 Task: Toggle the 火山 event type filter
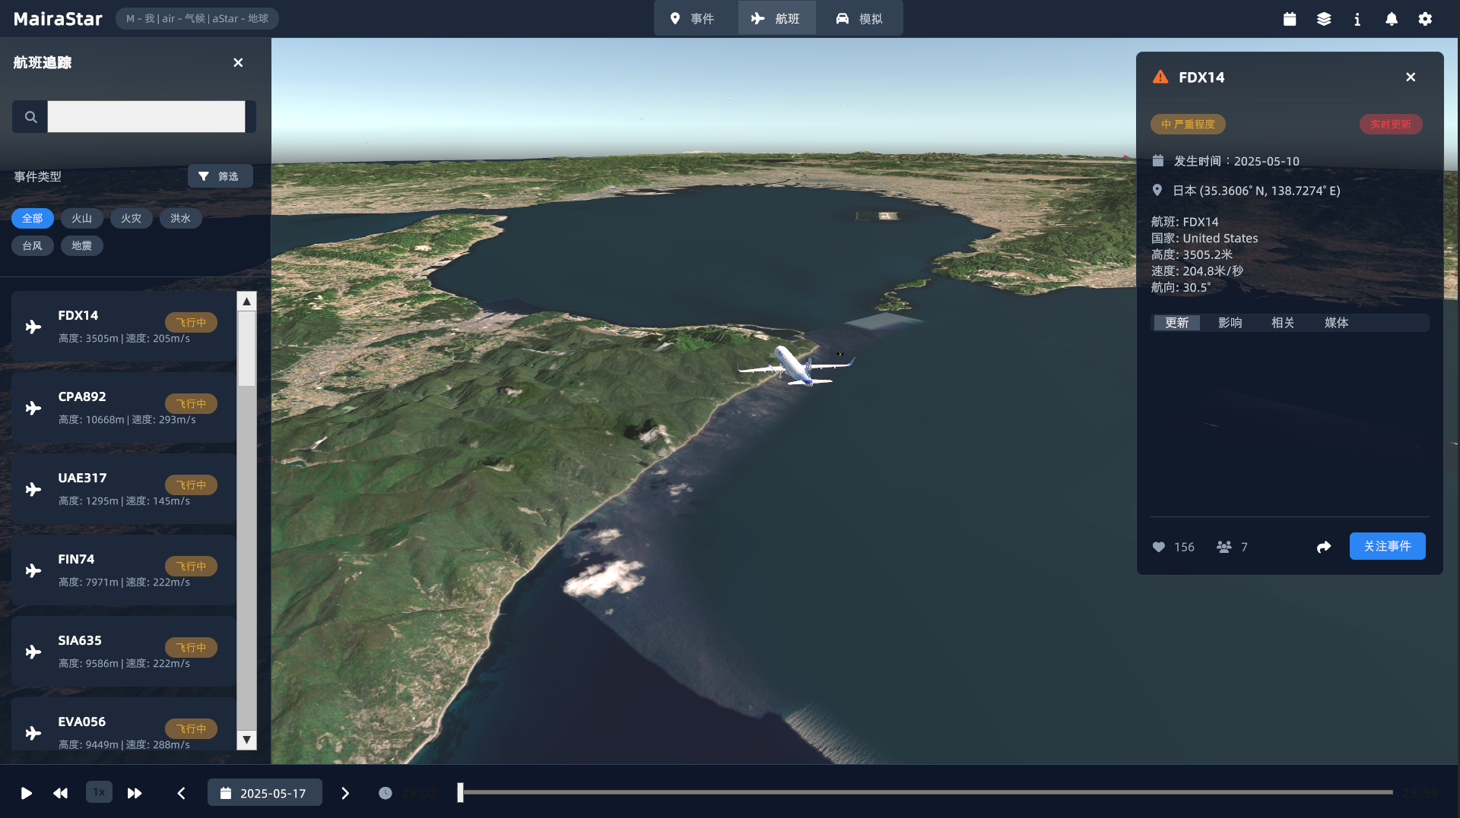pyautogui.click(x=81, y=219)
